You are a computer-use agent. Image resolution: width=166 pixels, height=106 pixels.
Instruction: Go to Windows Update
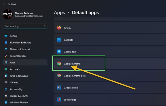(25, 103)
